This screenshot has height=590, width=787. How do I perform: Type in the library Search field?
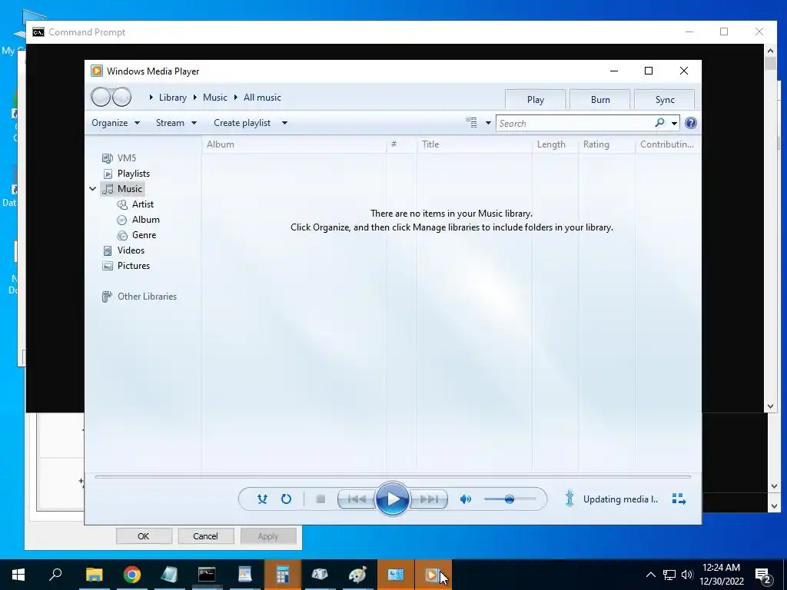pos(575,123)
